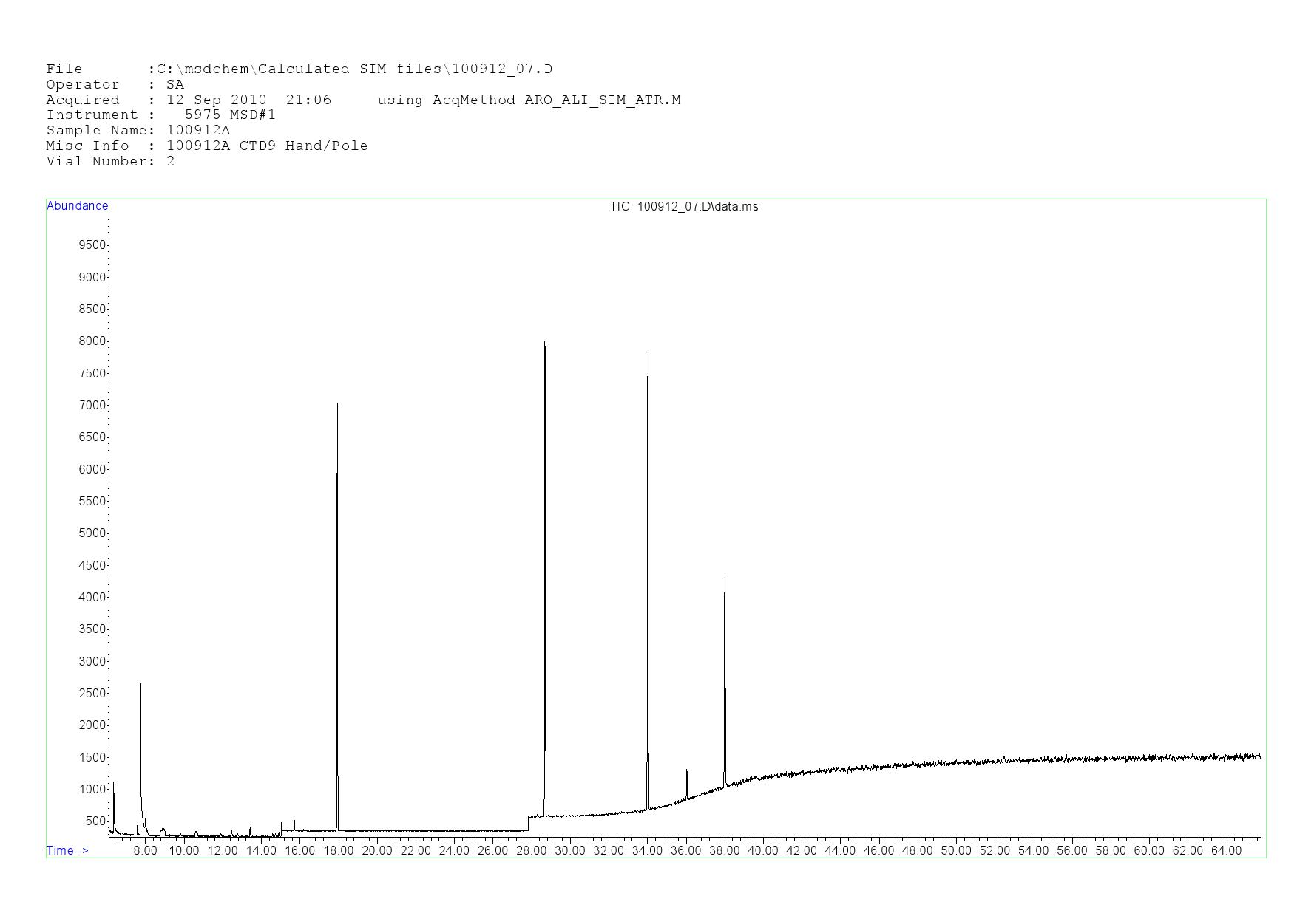The width and height of the screenshot is (1297, 916).
Task: Click the Vial Number header line
Action: (110, 162)
